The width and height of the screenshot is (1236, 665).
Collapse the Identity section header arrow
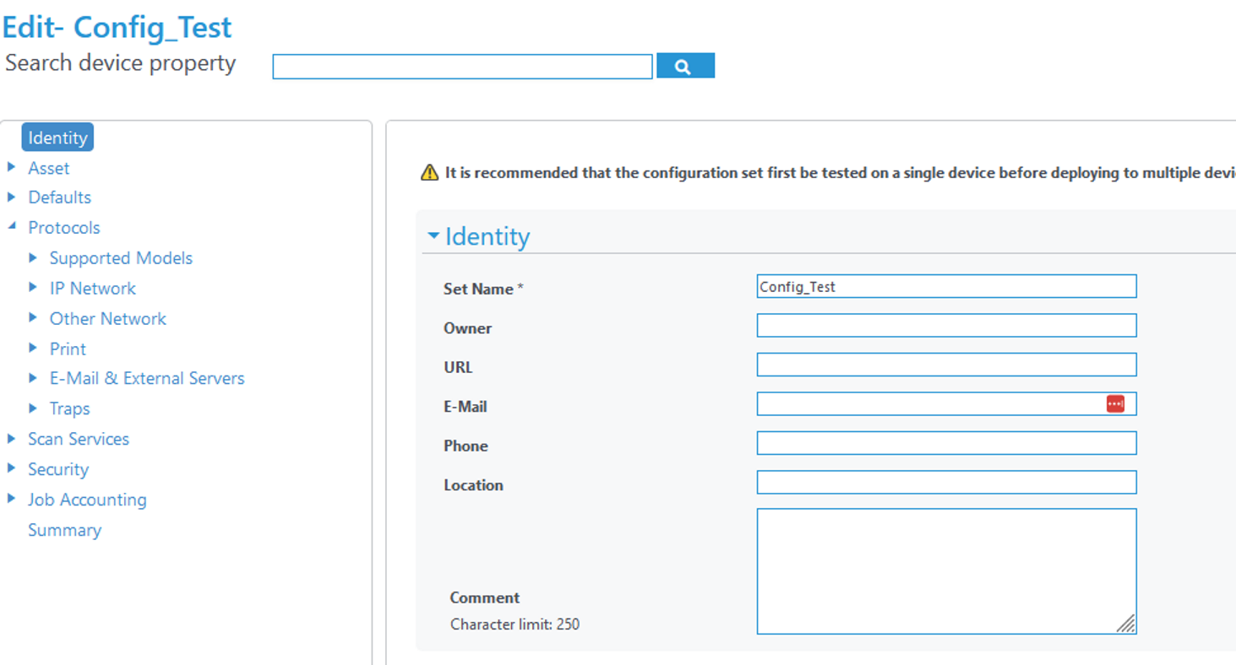[x=433, y=235]
